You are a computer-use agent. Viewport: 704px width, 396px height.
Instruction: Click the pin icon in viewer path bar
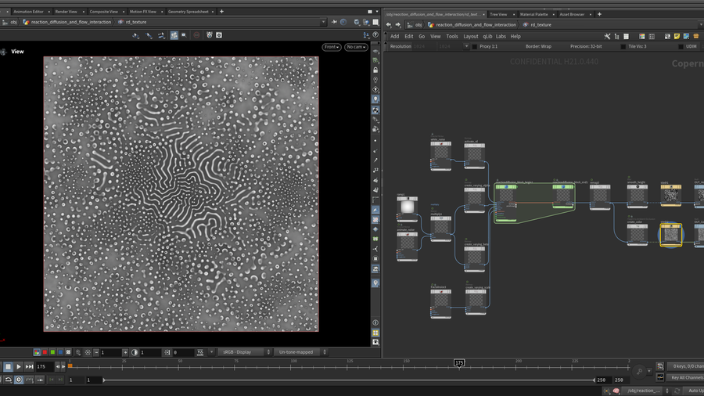334,23
